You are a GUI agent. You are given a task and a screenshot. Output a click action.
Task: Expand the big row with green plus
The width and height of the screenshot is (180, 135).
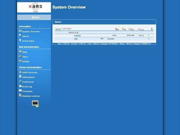149,39
